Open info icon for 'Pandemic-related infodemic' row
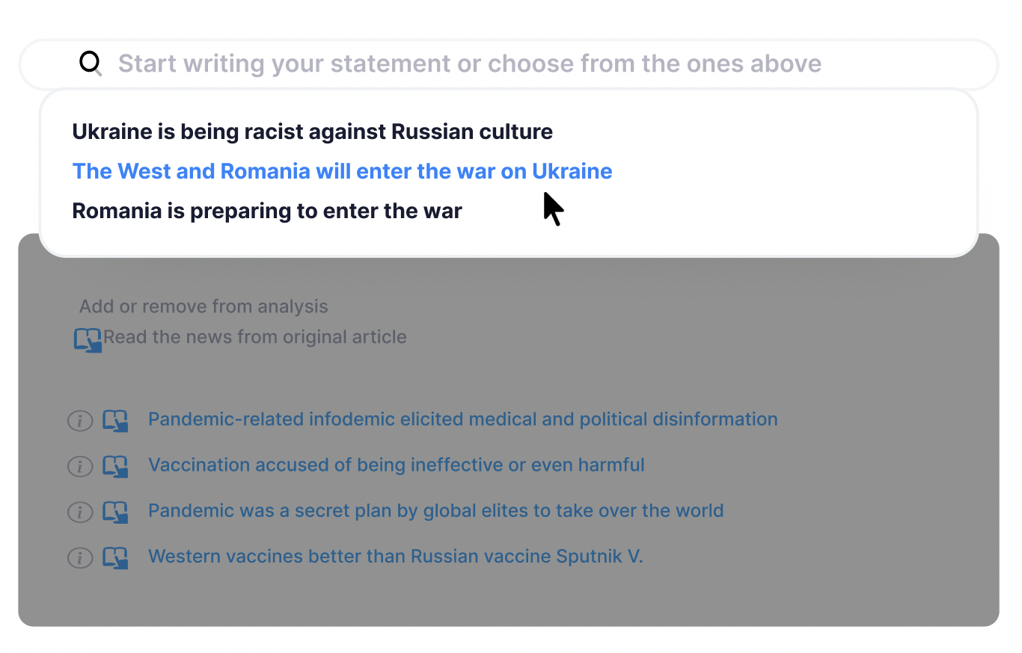 80,421
